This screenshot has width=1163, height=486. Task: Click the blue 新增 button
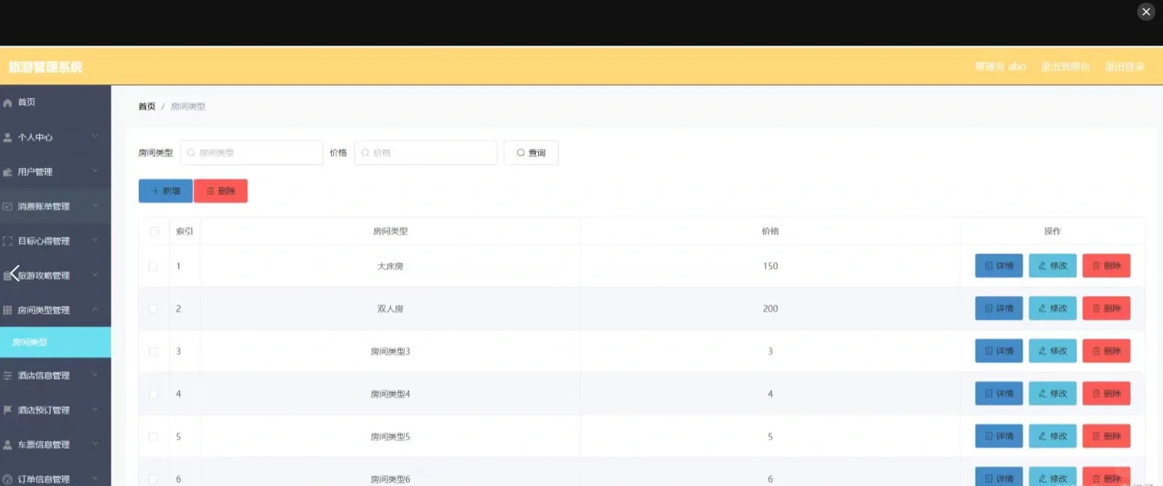165,191
